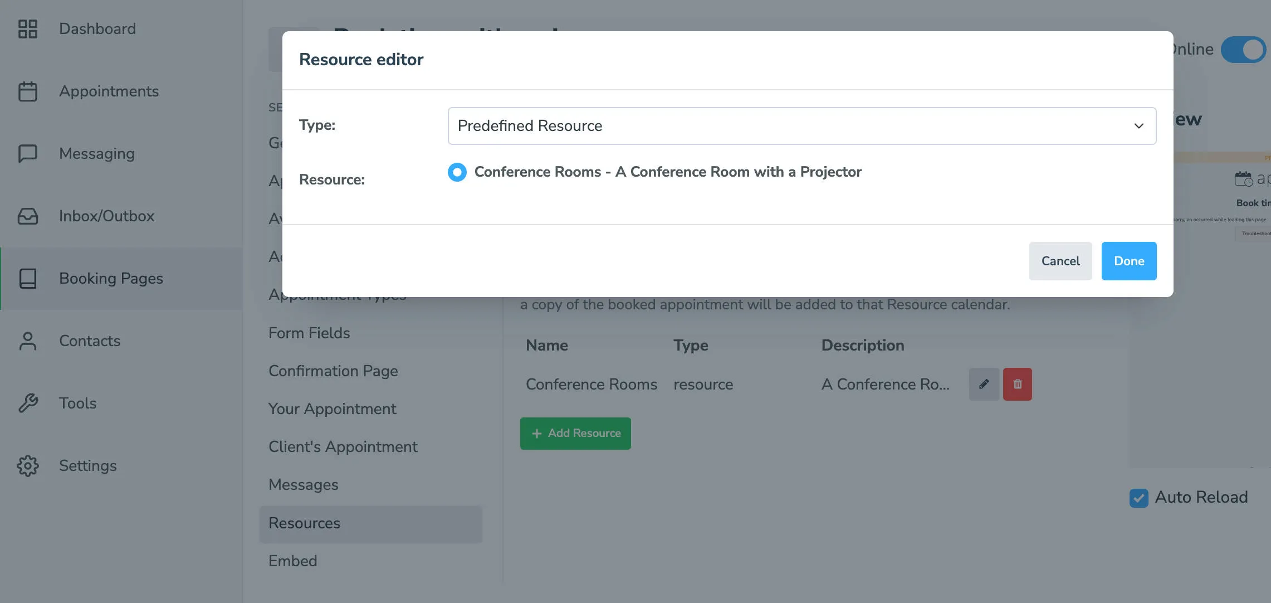Open Contacts using the person icon
The image size is (1271, 603).
pos(28,341)
